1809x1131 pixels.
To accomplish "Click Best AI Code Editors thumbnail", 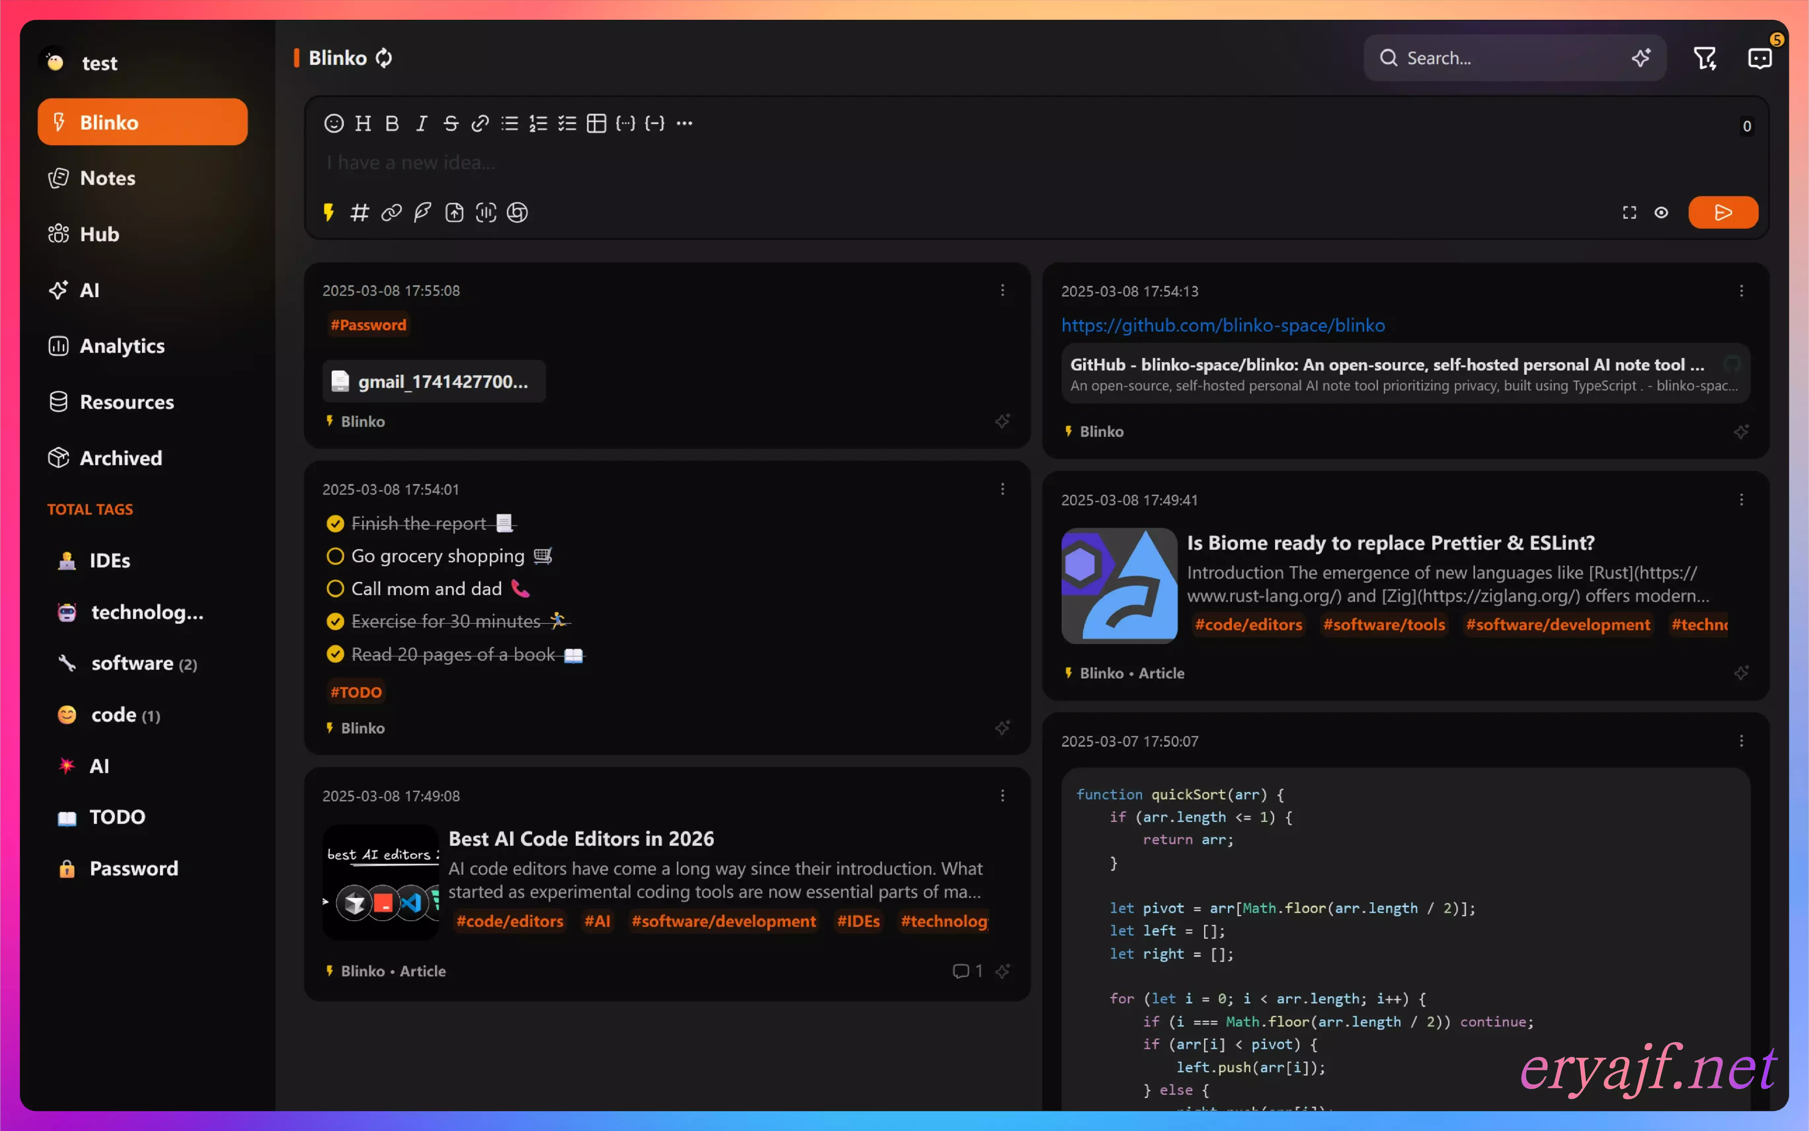I will click(380, 883).
